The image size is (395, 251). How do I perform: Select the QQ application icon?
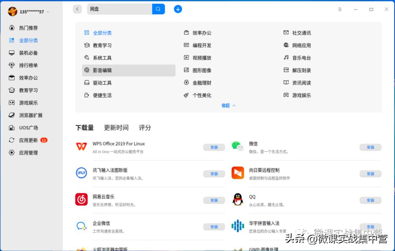(238, 200)
